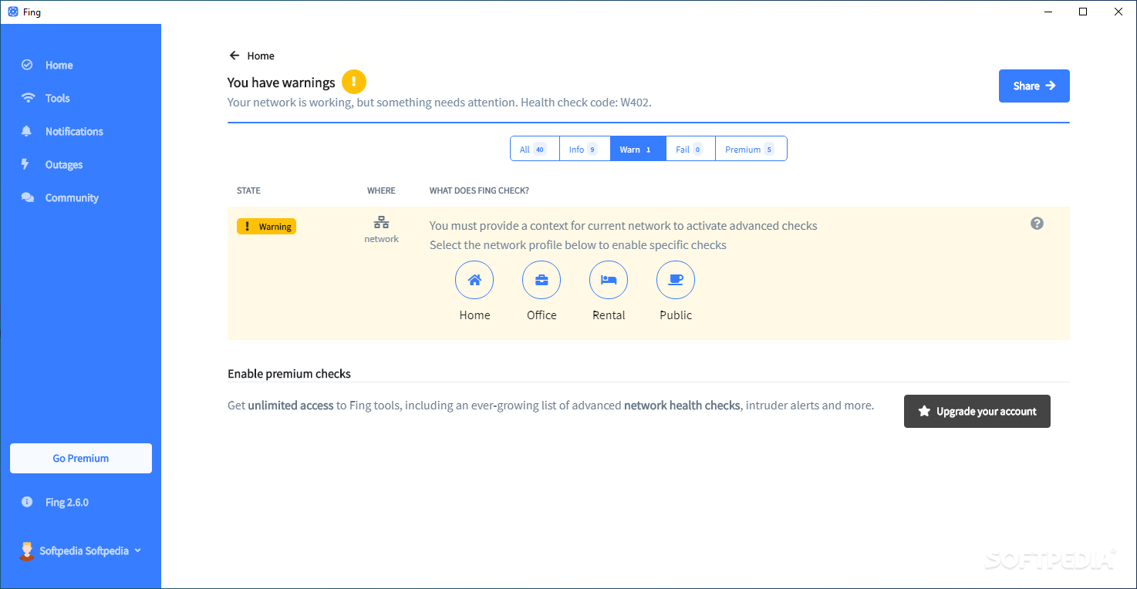Click the Softpedia user avatar
The image size is (1137, 589).
27,550
